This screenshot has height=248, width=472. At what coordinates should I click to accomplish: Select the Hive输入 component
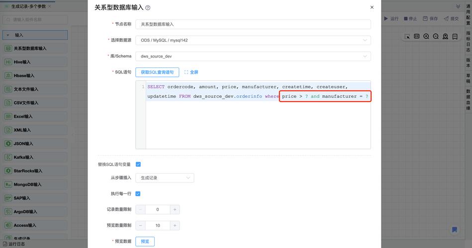coord(35,62)
